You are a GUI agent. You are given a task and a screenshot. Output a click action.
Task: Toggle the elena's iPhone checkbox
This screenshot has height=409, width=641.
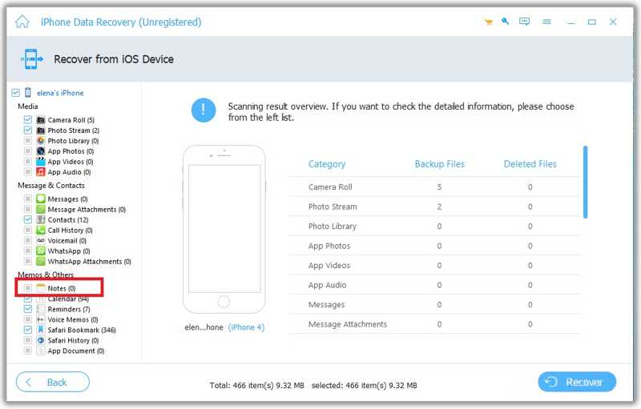point(15,93)
